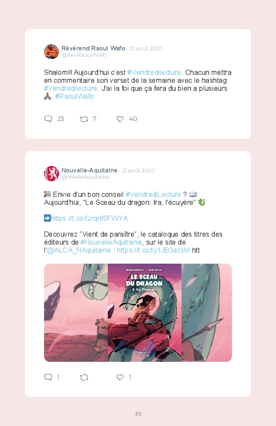Reply to the Nouvelle-Aquitaine tweet via comment icon
The image size is (276, 426).
pyautogui.click(x=48, y=377)
